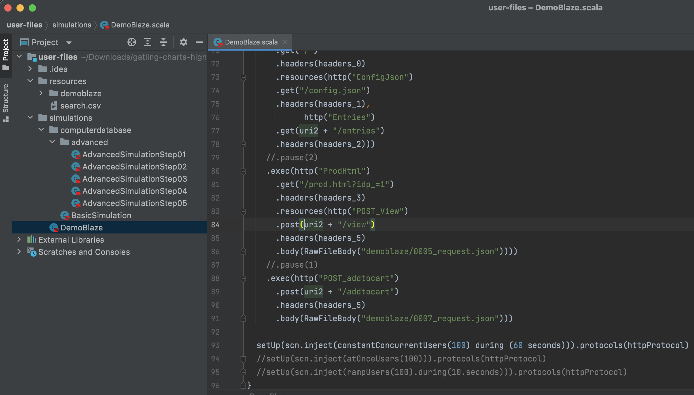Collapse the code fold at line 88
This screenshot has width=694, height=395.
(x=243, y=278)
